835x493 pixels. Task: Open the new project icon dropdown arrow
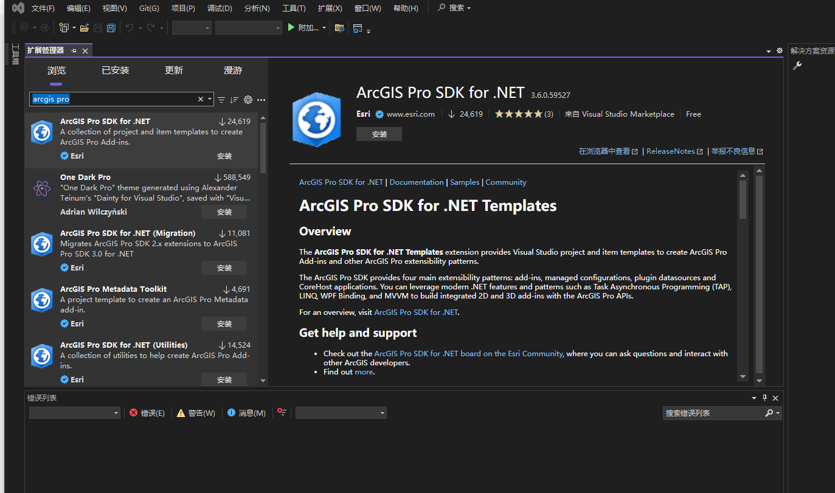coord(74,28)
